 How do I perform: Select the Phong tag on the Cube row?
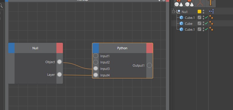coord(211,23)
